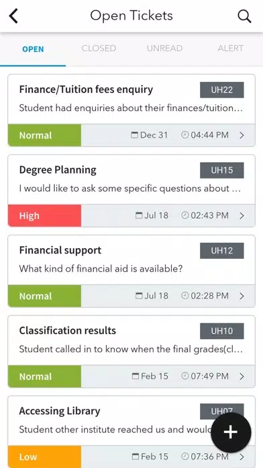Select the UH15 ticket badge
Viewport: 263px width, 468px height.
222,170
